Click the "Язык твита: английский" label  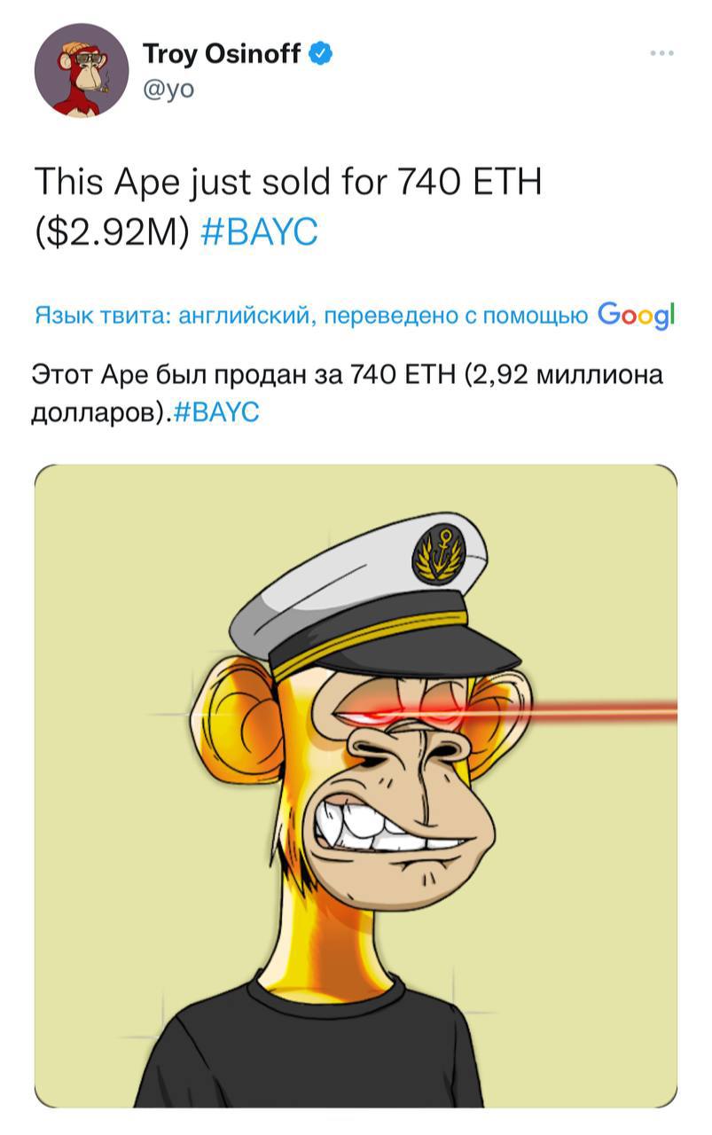click(170, 316)
